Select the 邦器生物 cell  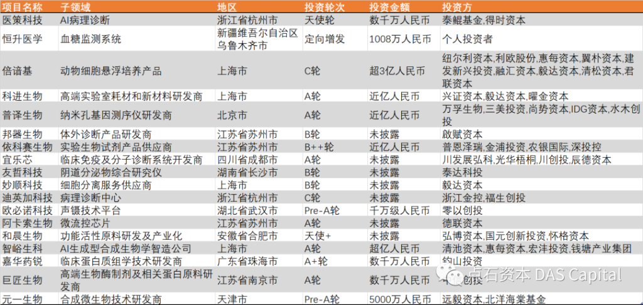click(30, 133)
